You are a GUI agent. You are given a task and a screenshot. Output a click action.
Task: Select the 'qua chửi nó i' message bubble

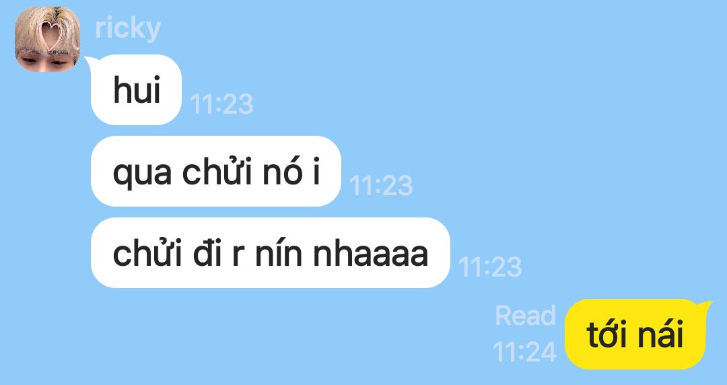(216, 171)
